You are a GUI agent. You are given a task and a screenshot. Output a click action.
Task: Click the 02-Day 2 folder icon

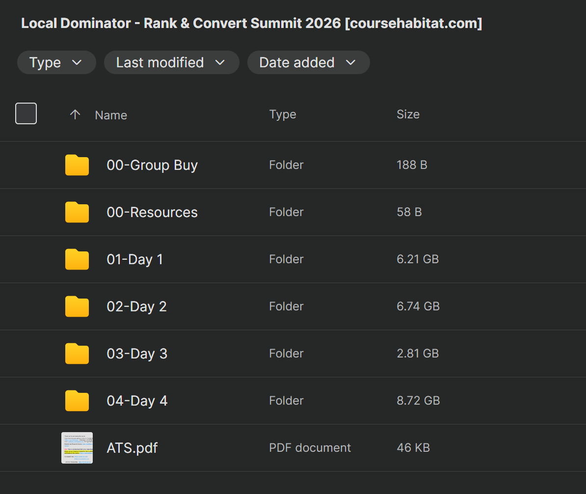click(77, 306)
